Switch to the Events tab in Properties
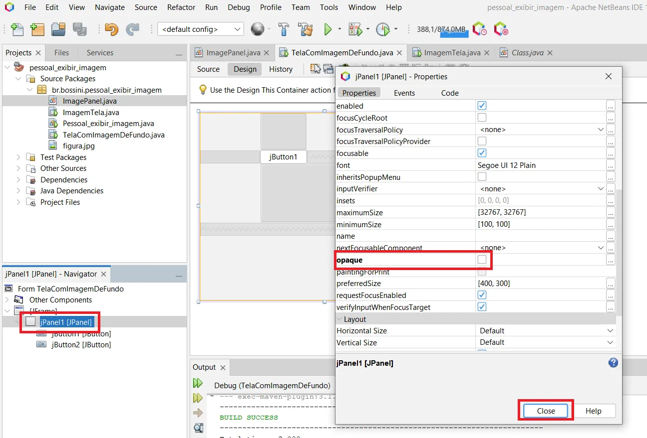The width and height of the screenshot is (647, 438). pyautogui.click(x=404, y=93)
